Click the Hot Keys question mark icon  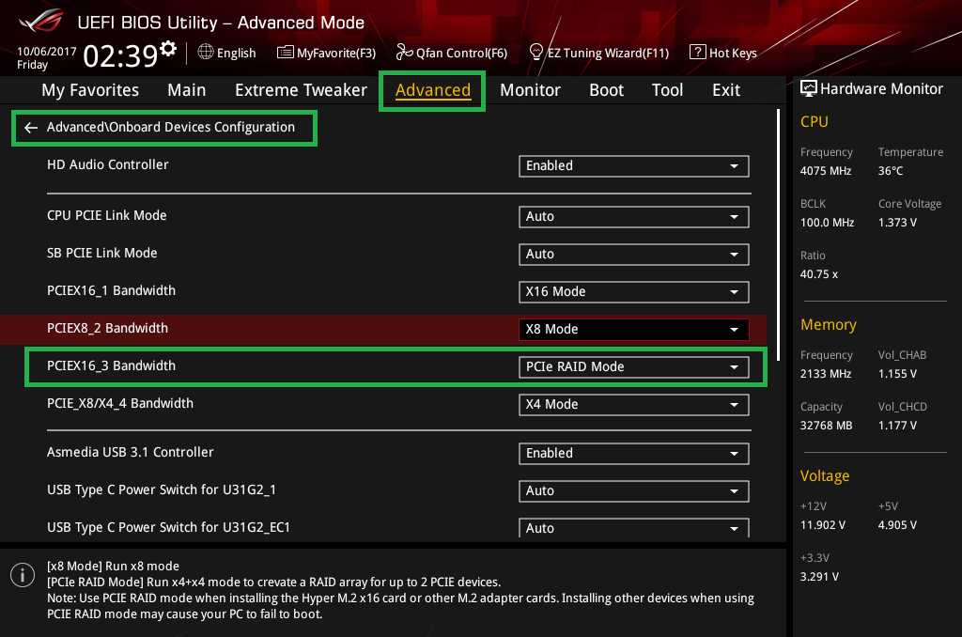pos(698,53)
